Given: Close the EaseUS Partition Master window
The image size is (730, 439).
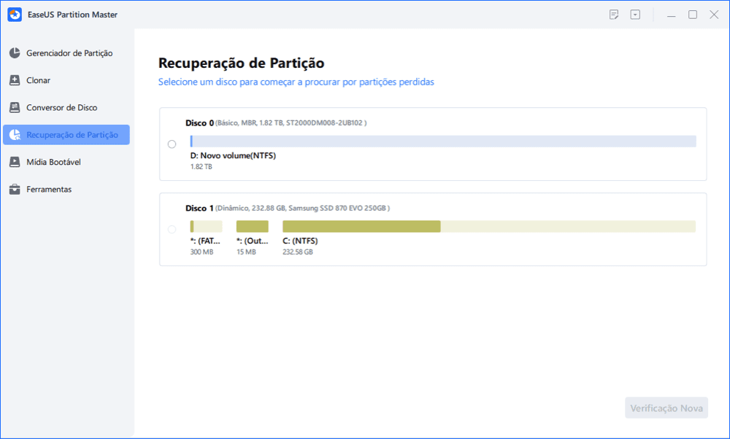Looking at the screenshot, I should click(x=714, y=15).
